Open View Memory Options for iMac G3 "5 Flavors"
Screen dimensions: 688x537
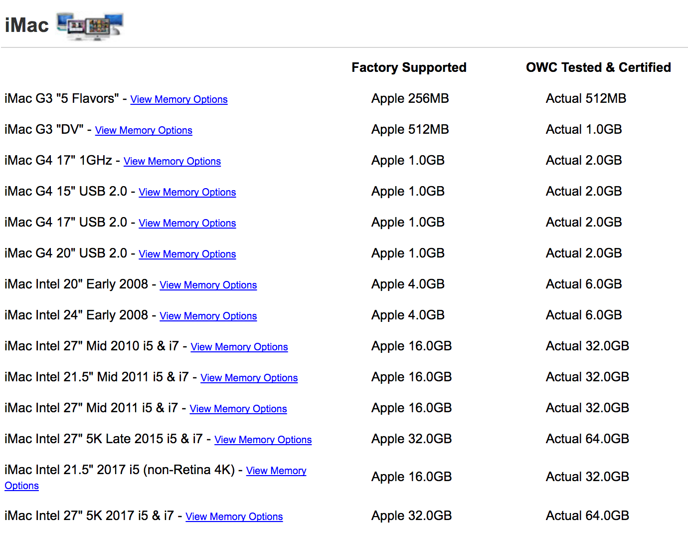pos(179,99)
